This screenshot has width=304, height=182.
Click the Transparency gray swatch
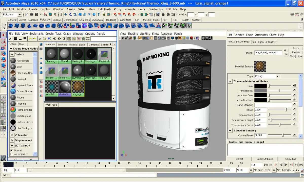click(x=260, y=90)
